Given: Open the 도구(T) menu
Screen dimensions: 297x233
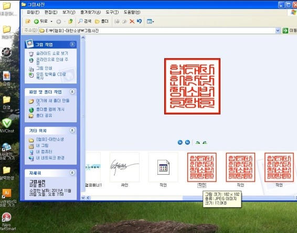Looking at the screenshot, I should pyautogui.click(x=112, y=12).
